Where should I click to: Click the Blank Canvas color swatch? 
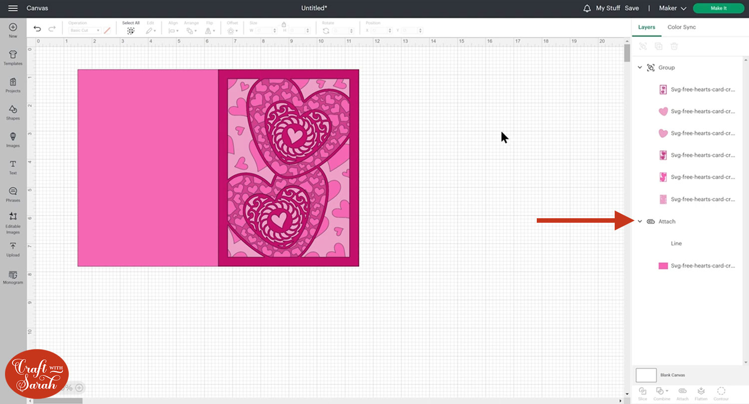tap(646, 375)
